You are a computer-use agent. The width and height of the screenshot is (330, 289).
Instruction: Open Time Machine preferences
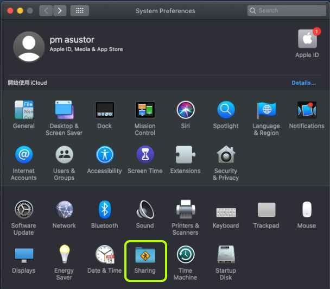click(186, 254)
